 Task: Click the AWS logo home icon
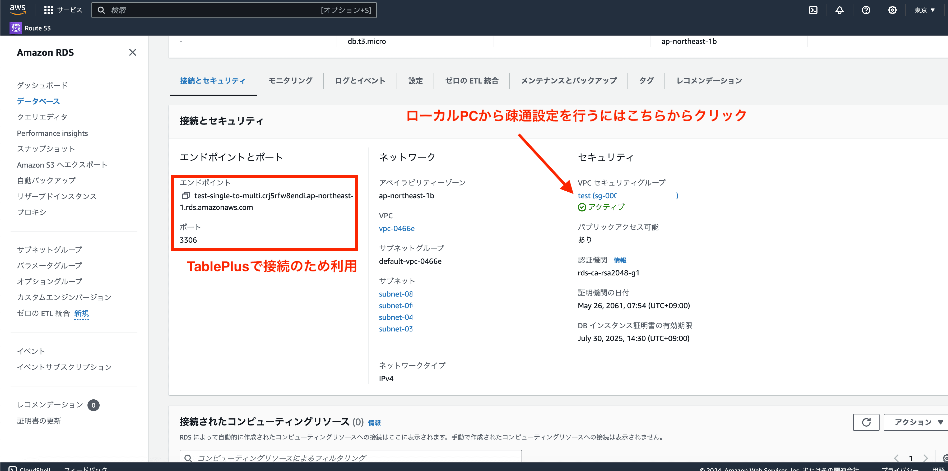(18, 10)
